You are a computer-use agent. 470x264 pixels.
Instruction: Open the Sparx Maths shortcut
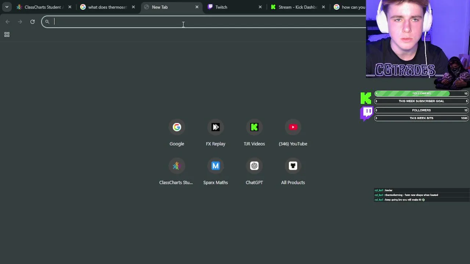pos(216,172)
